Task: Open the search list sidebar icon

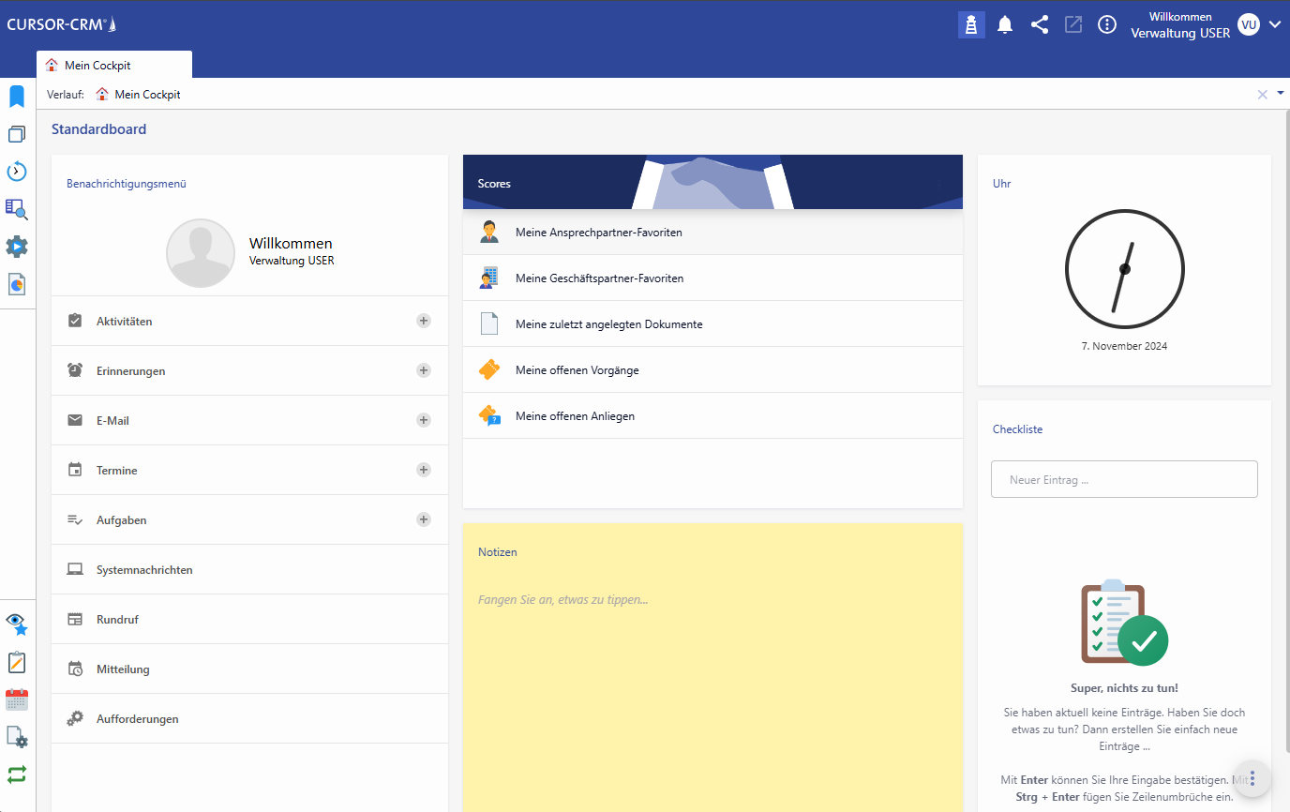Action: (x=17, y=209)
